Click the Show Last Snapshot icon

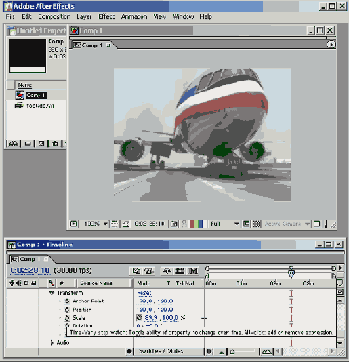pos(184,224)
